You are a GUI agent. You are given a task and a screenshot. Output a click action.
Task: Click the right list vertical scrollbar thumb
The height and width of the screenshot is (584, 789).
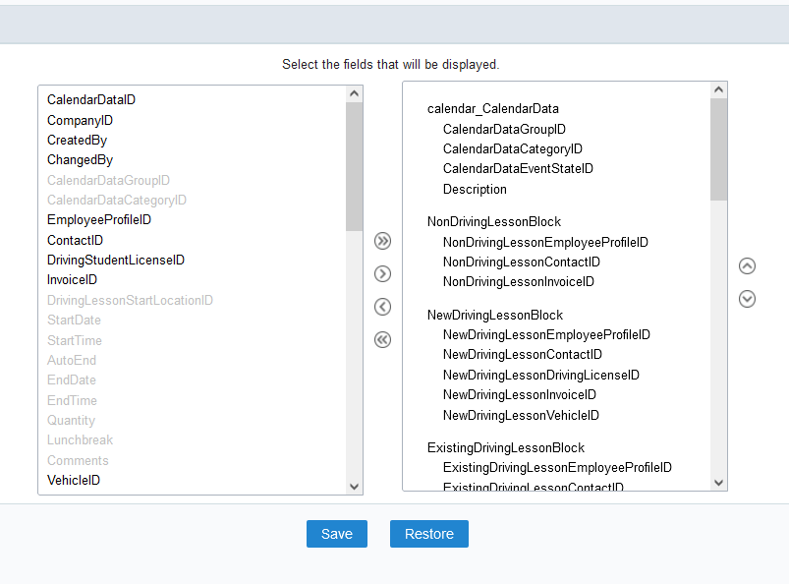pos(718,149)
